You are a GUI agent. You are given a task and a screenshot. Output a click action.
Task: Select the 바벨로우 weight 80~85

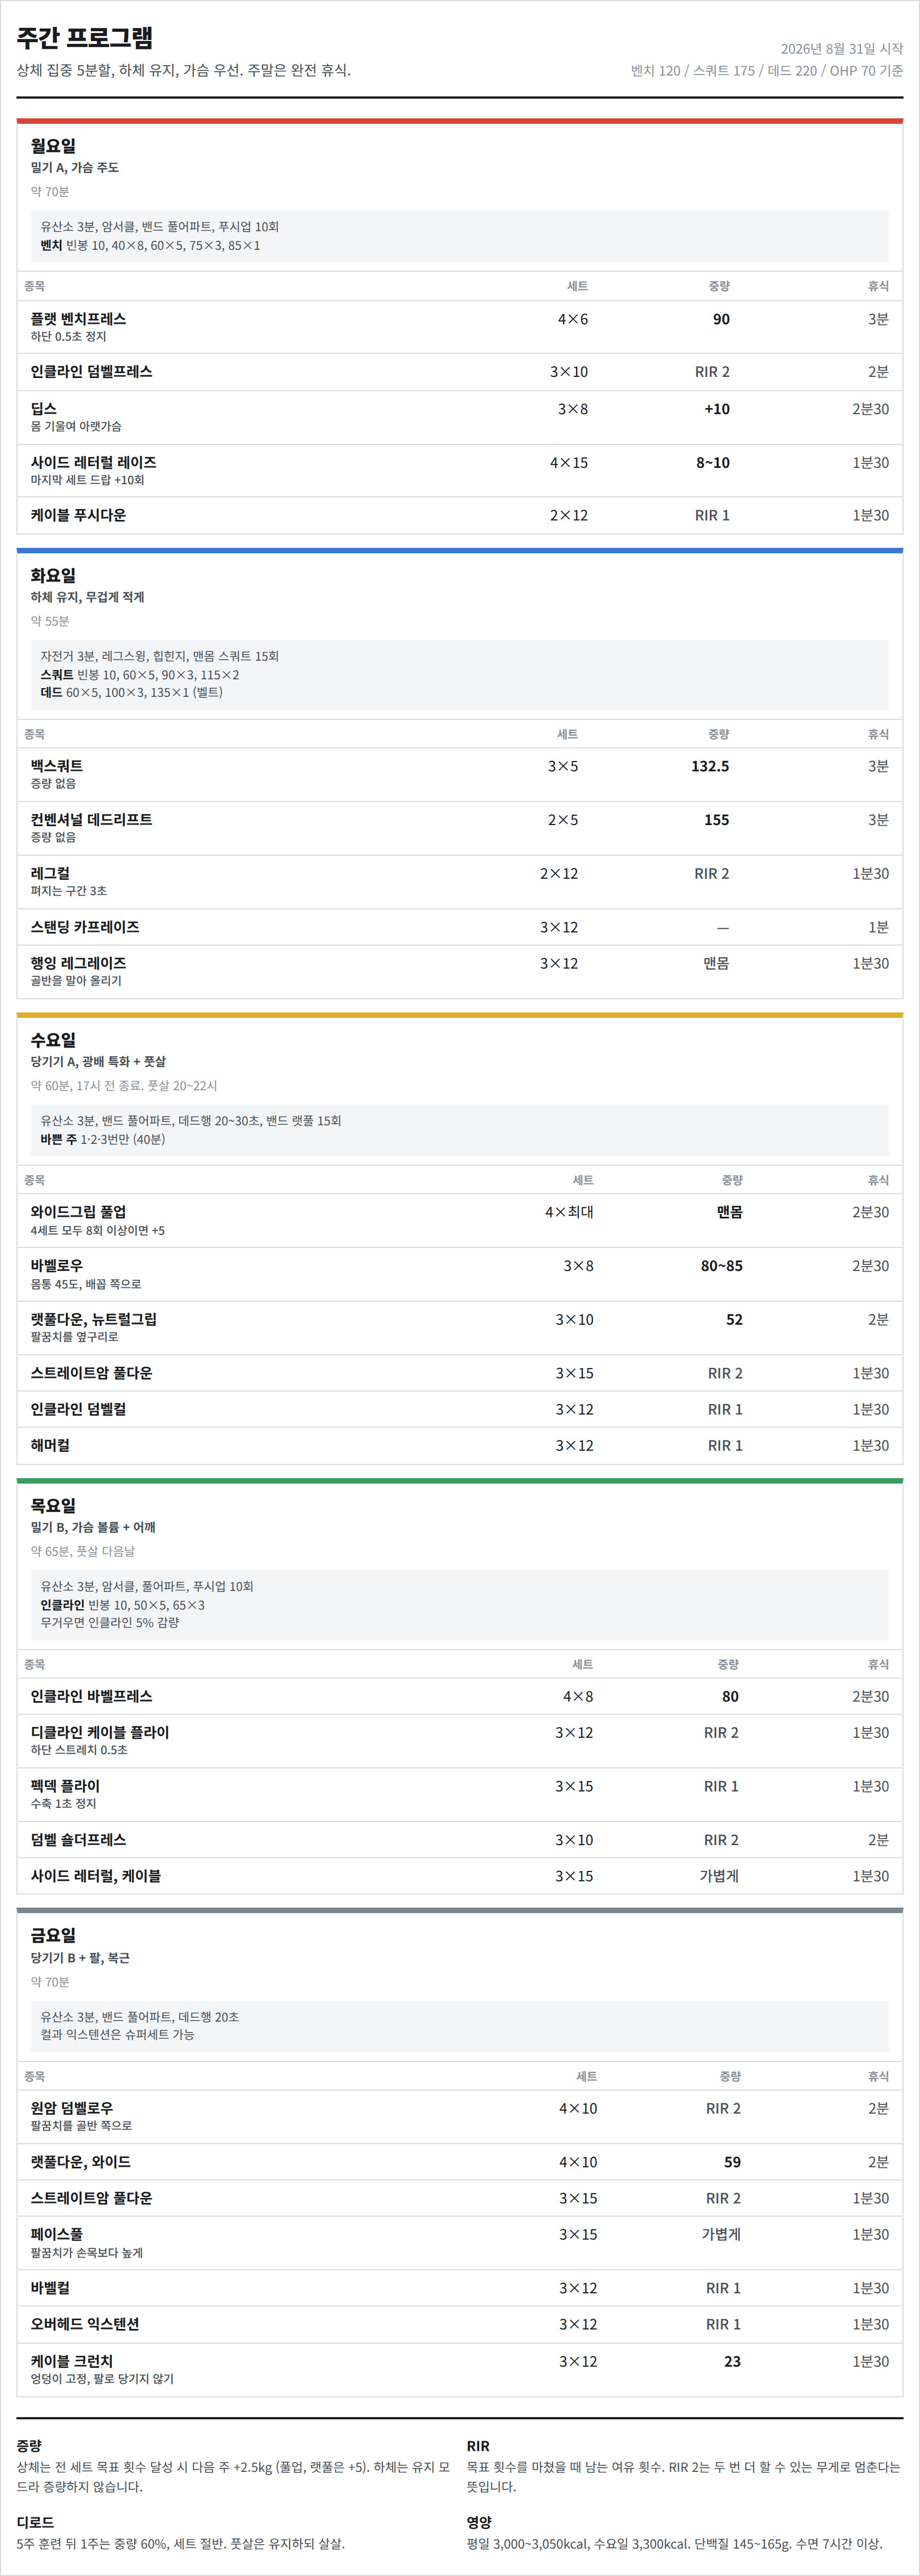[721, 1265]
